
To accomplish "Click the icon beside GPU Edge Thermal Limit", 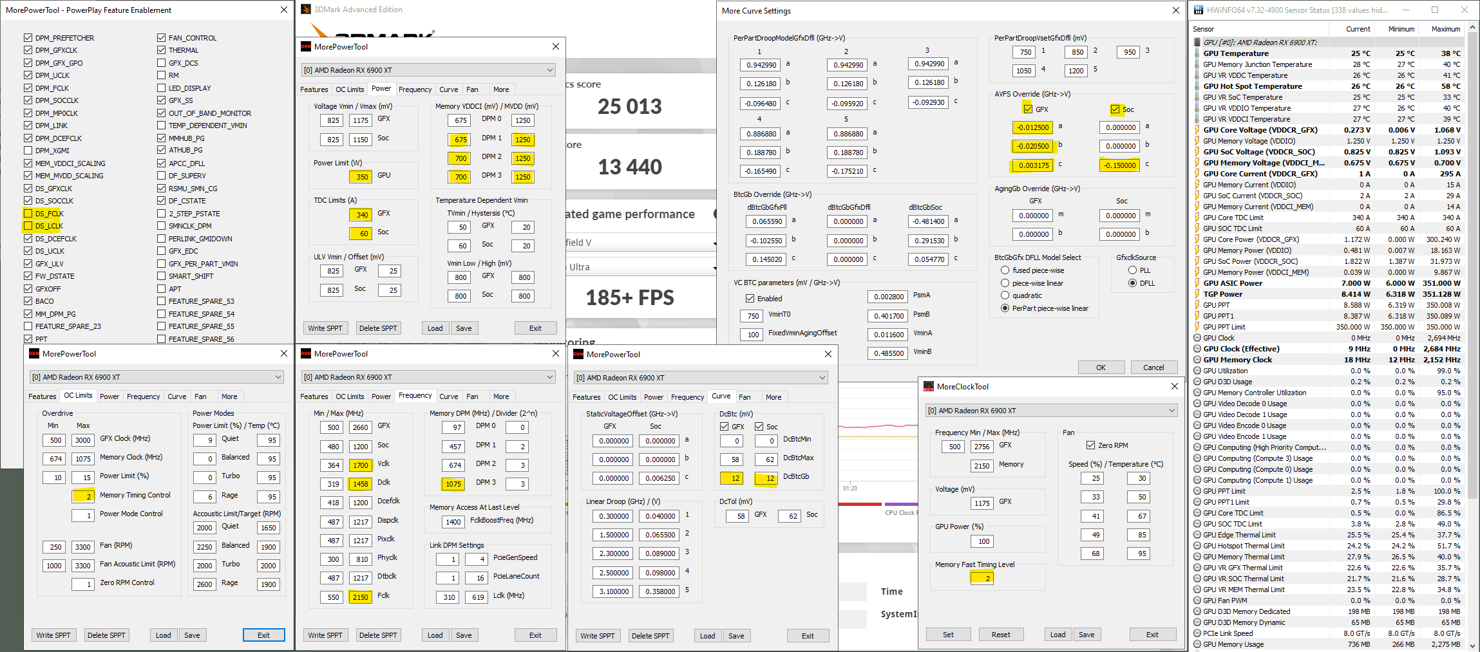I will coord(1197,535).
